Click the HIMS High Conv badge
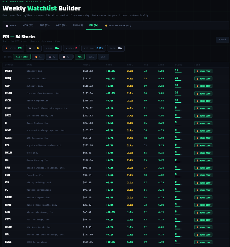 pyautogui.click(x=203, y=205)
